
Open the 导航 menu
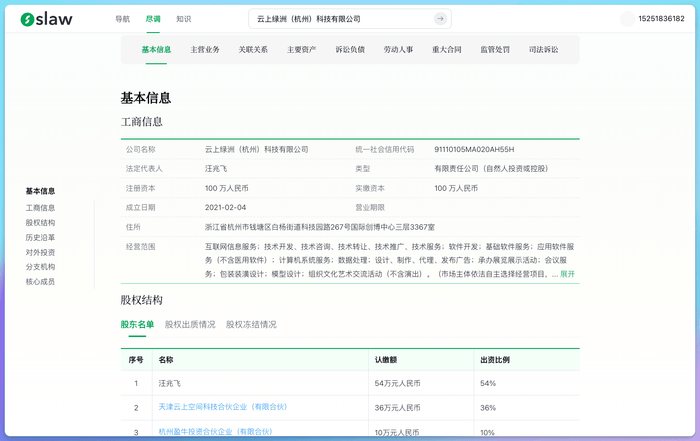123,19
